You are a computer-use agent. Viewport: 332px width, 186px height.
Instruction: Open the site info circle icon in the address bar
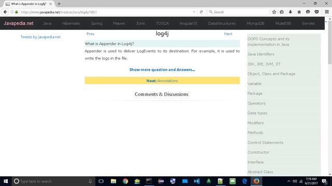pyautogui.click(x=12, y=12)
